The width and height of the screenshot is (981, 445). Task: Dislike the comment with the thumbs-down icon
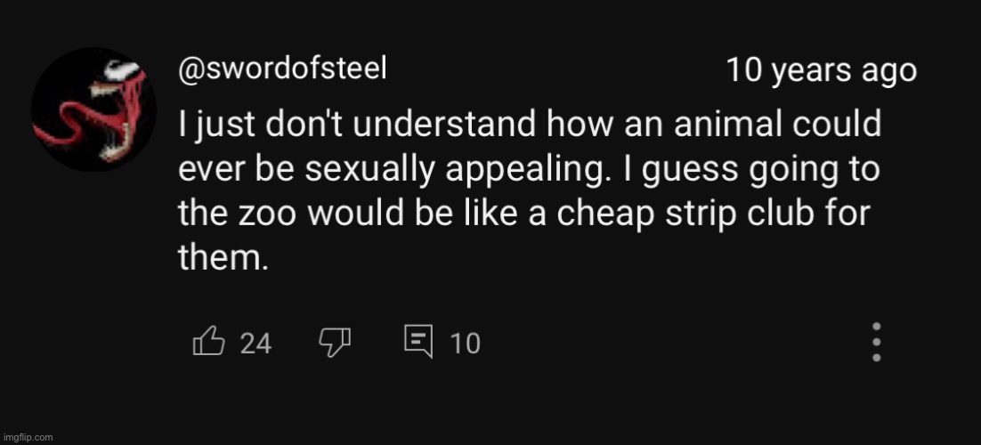click(x=336, y=342)
